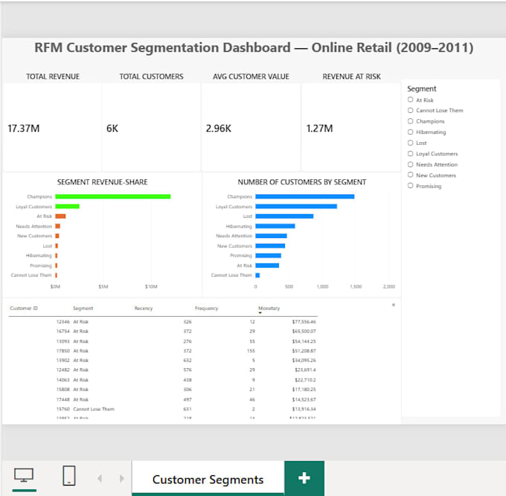
Task: Sort table by Customer ID column header
Action: click(x=24, y=309)
